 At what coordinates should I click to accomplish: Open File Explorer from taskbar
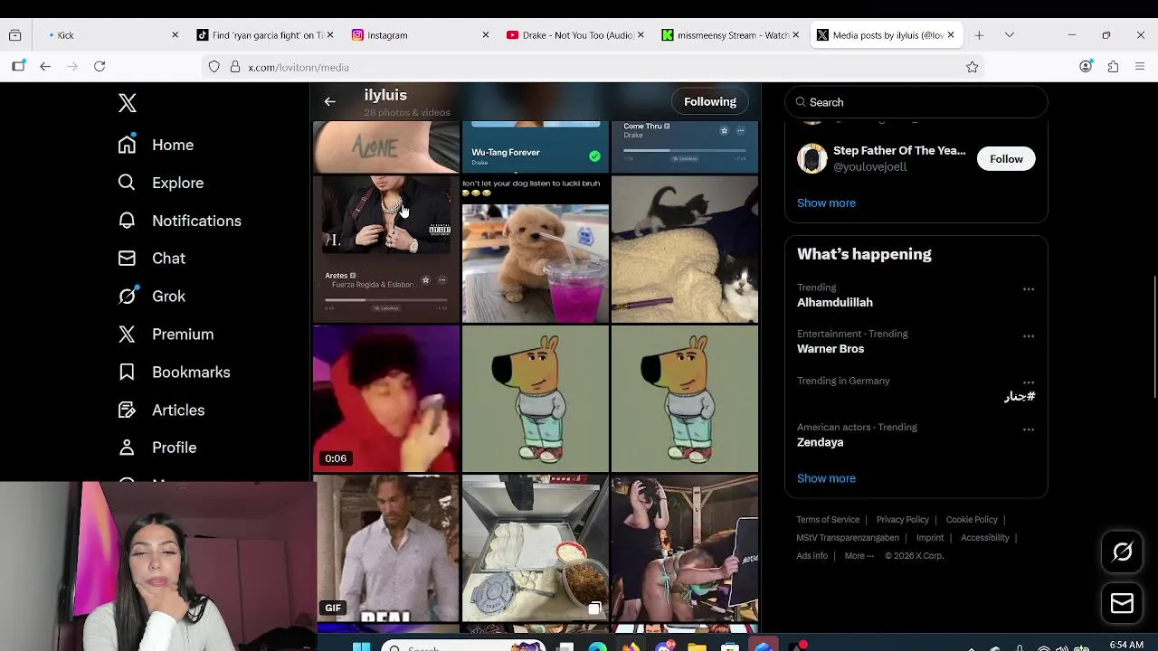click(697, 647)
